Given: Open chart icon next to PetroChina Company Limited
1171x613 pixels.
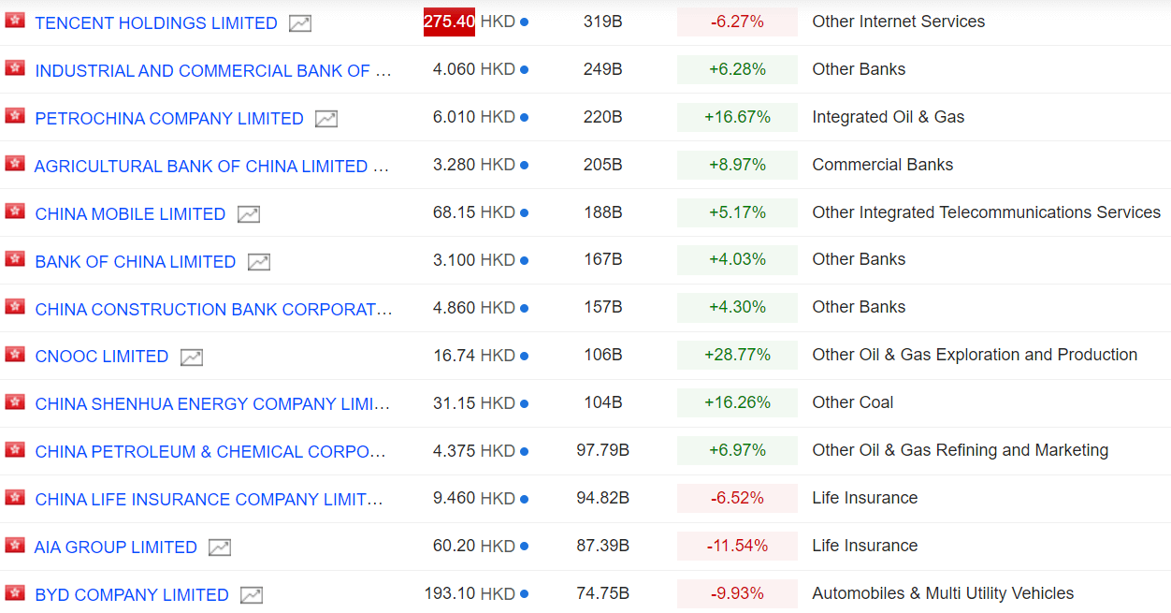Looking at the screenshot, I should pyautogui.click(x=326, y=119).
